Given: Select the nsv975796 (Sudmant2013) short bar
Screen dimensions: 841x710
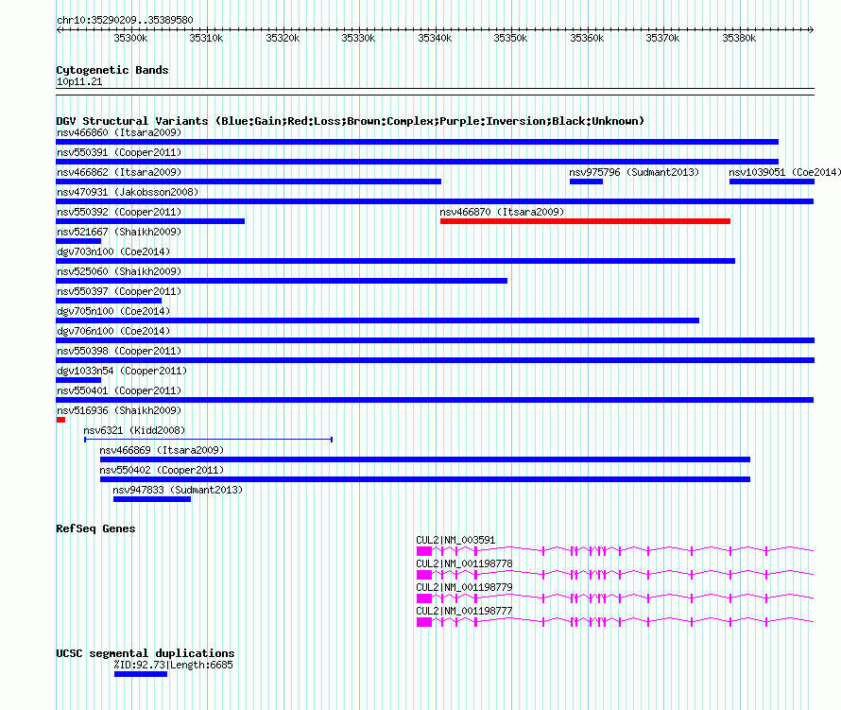Looking at the screenshot, I should tap(586, 182).
